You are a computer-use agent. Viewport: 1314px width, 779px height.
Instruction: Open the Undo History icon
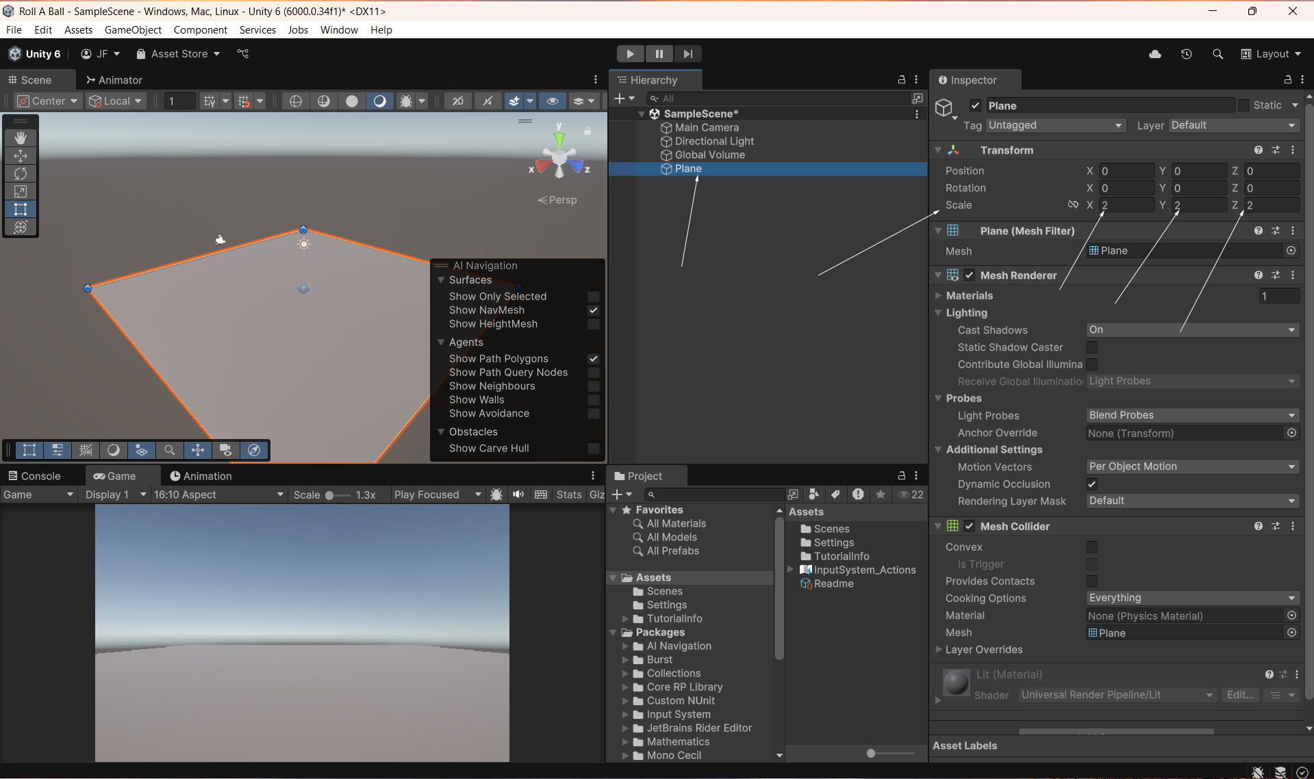1186,54
